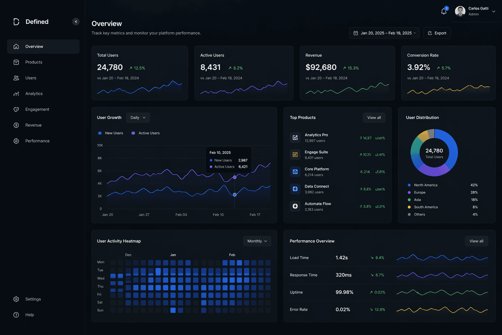Open Engagement in the sidebar menu
502x335 pixels.
pyautogui.click(x=37, y=109)
